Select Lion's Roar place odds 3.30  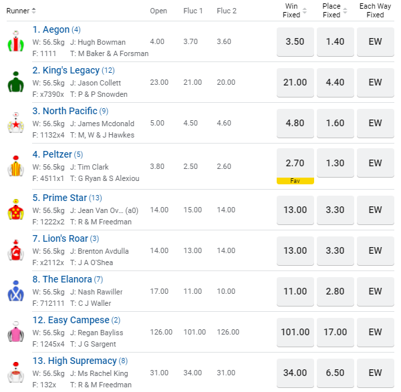[x=335, y=250]
